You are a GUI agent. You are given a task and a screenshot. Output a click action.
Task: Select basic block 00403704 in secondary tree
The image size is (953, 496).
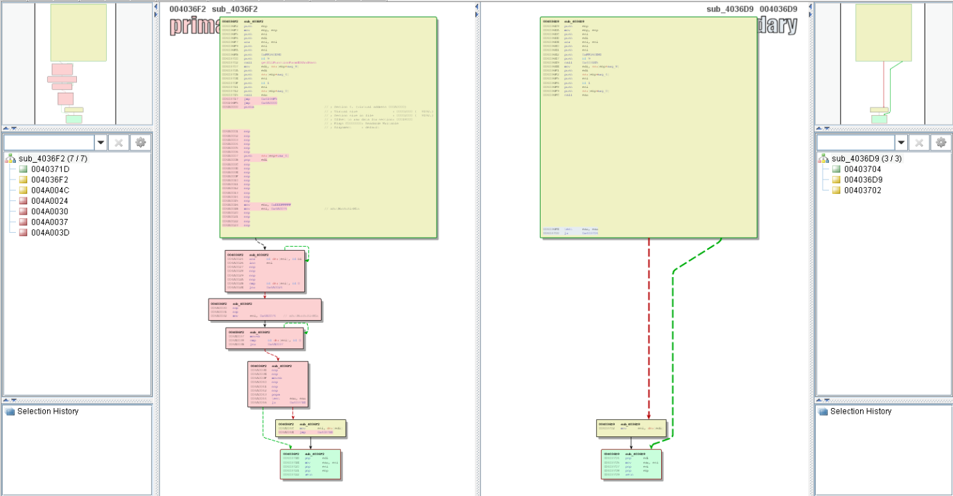(863, 169)
